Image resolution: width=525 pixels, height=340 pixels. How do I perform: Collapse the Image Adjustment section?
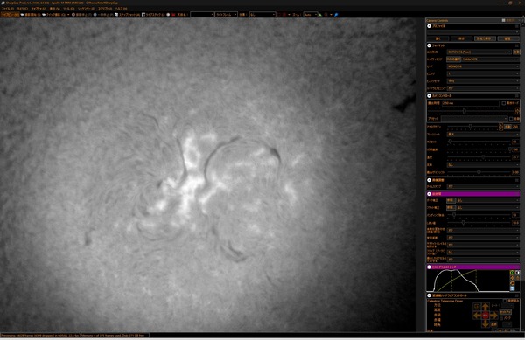[430, 180]
